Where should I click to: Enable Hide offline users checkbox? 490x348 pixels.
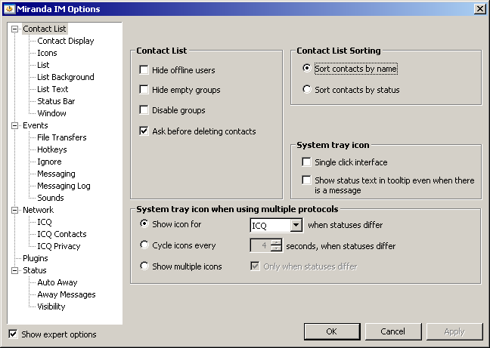144,70
